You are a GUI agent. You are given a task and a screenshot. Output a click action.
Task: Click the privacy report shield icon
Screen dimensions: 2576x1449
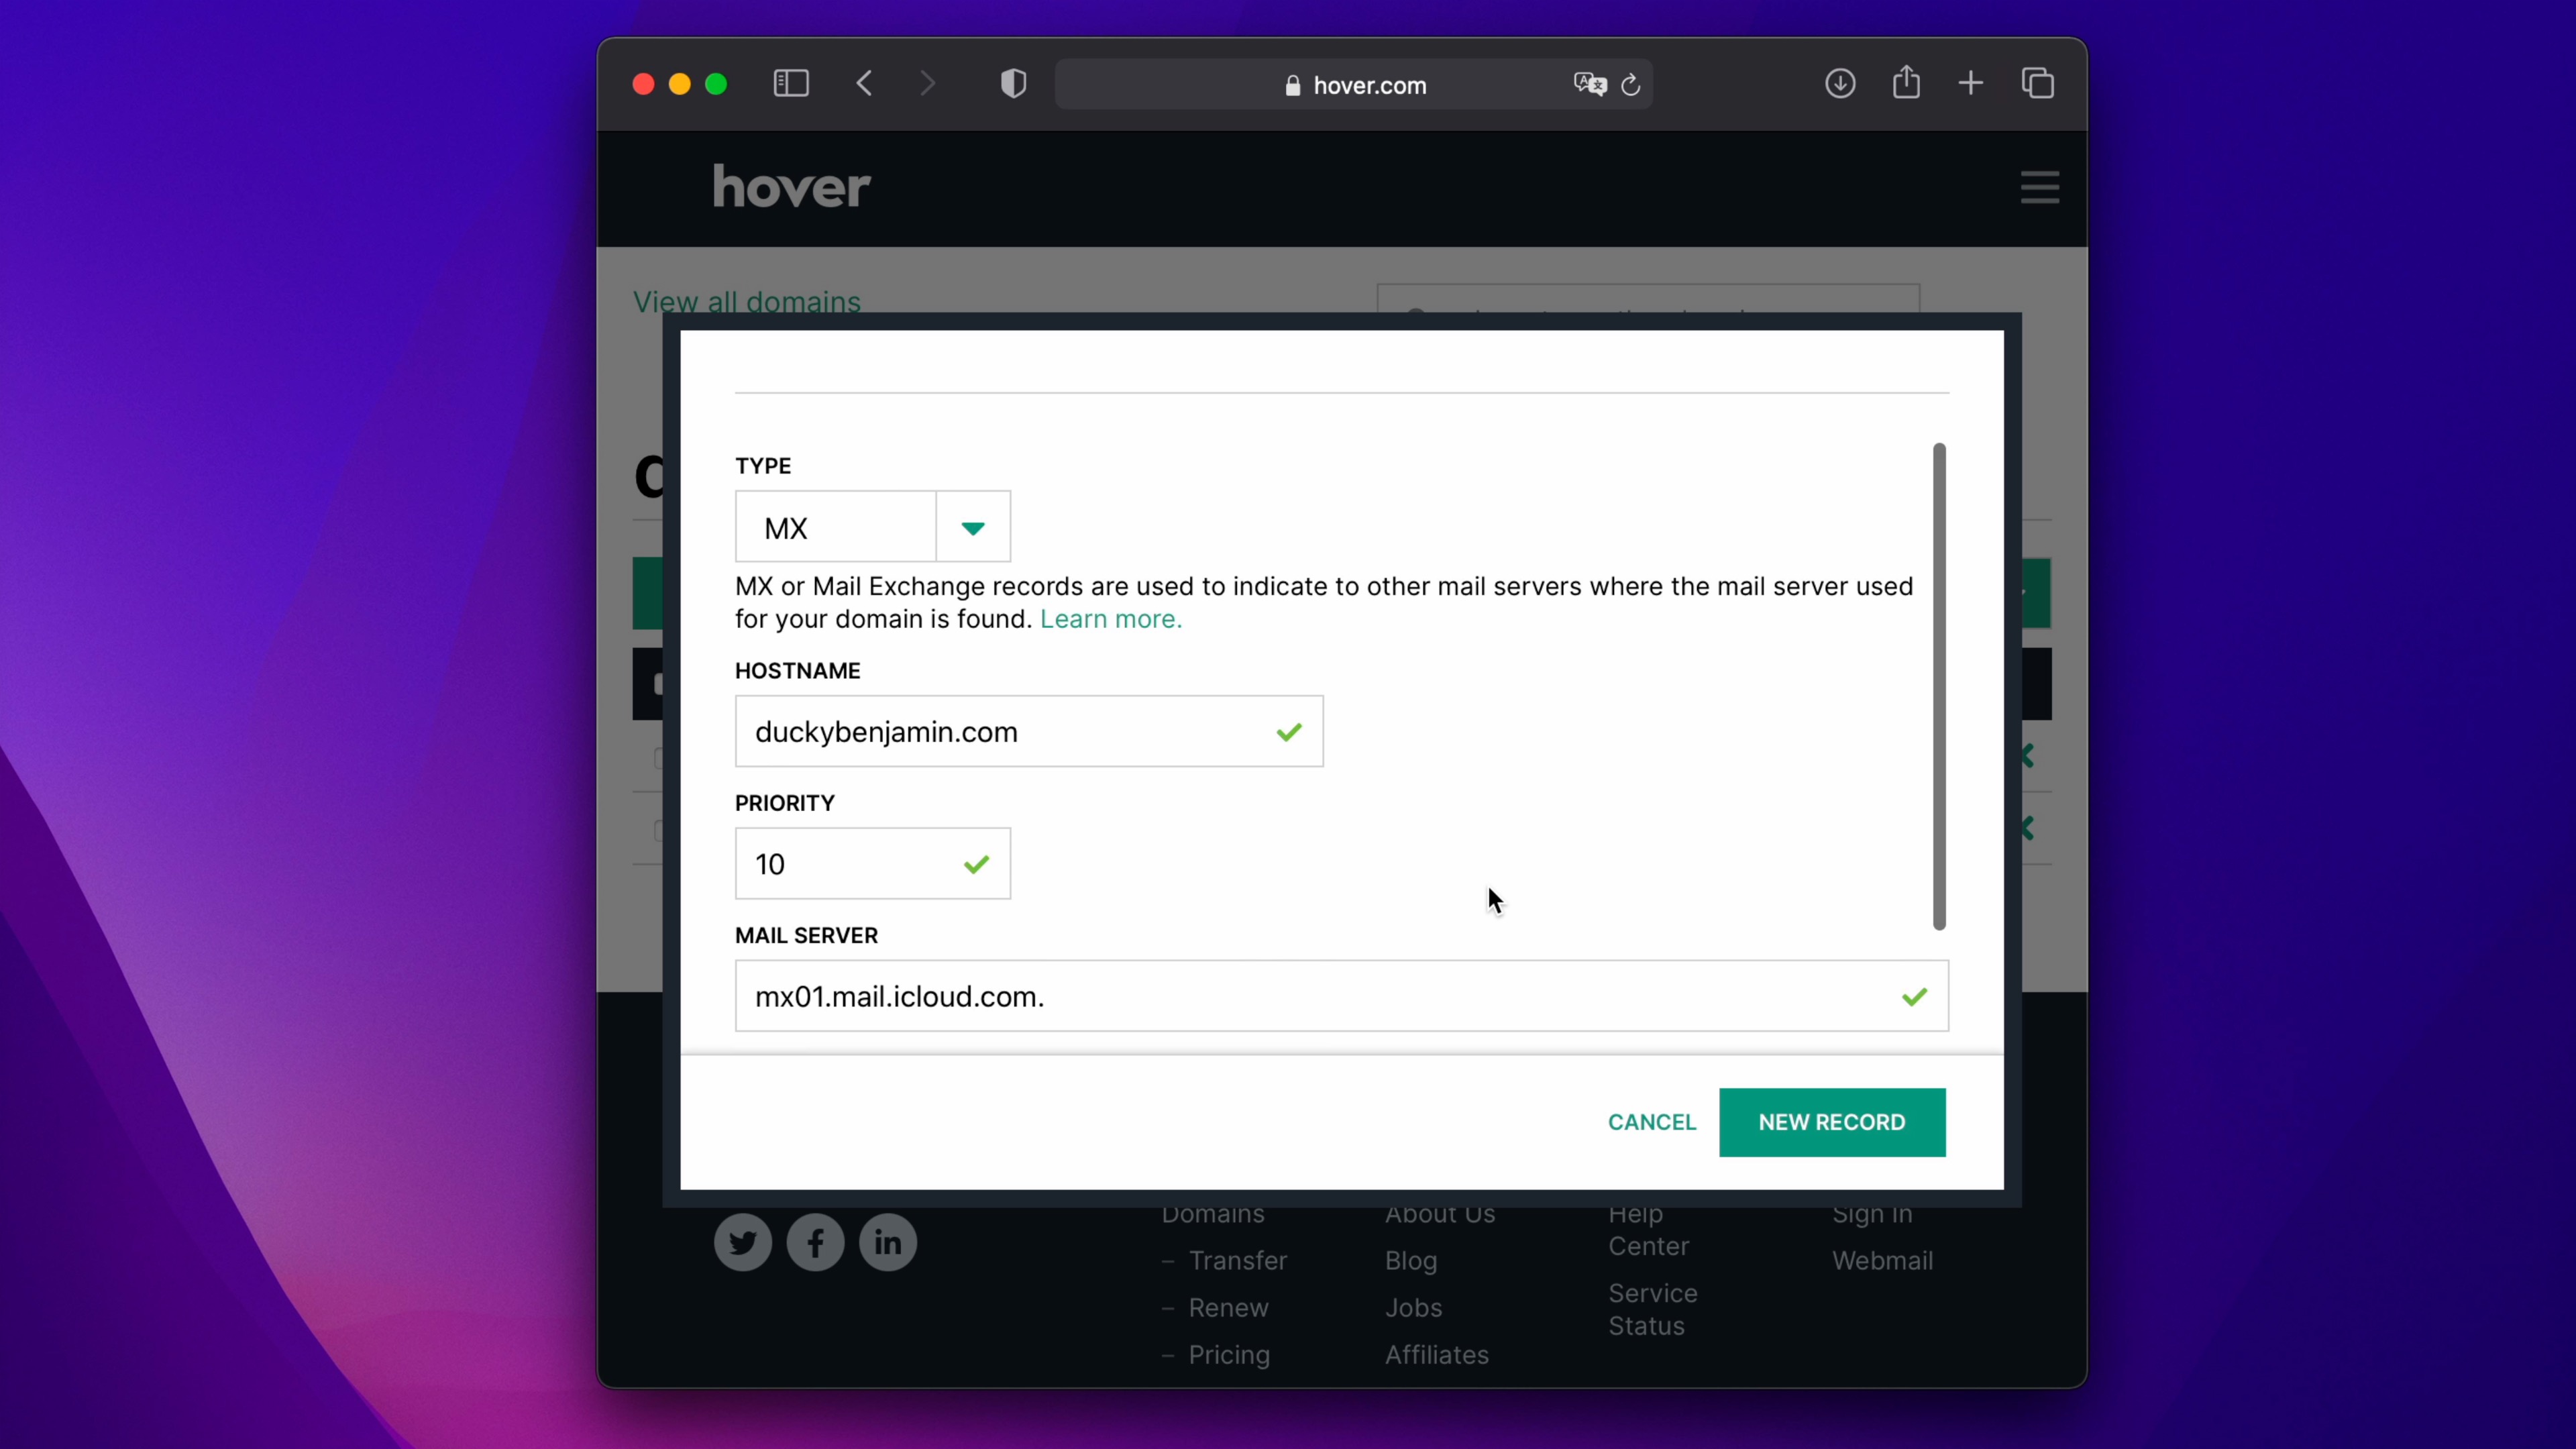(1013, 84)
